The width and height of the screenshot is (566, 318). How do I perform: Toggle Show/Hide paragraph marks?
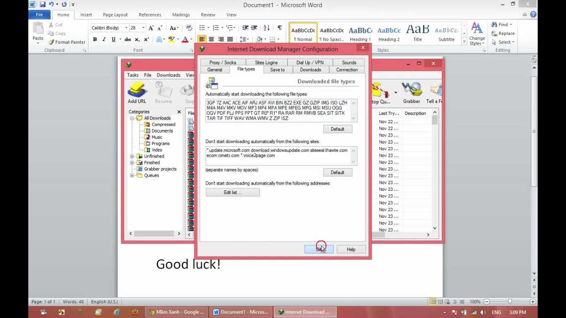coord(279,28)
